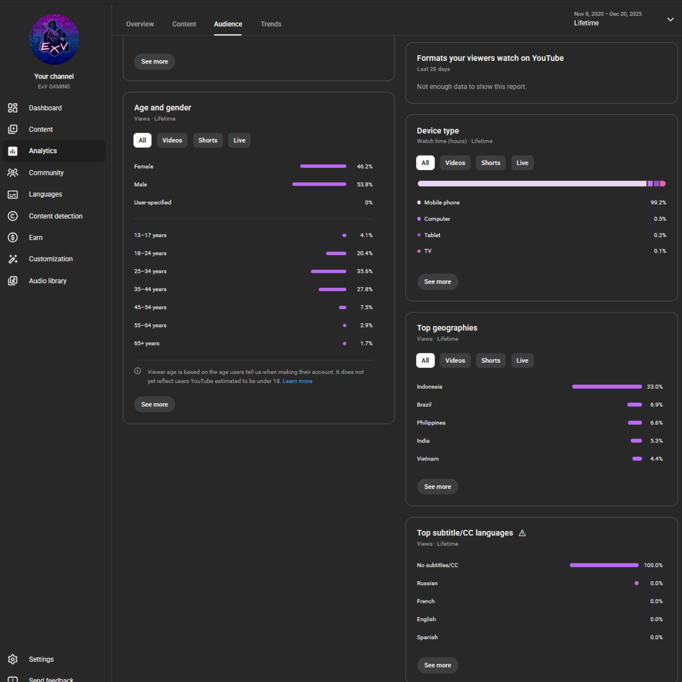The image size is (682, 682).
Task: Open Customization magic wand icon
Action: coord(13,259)
